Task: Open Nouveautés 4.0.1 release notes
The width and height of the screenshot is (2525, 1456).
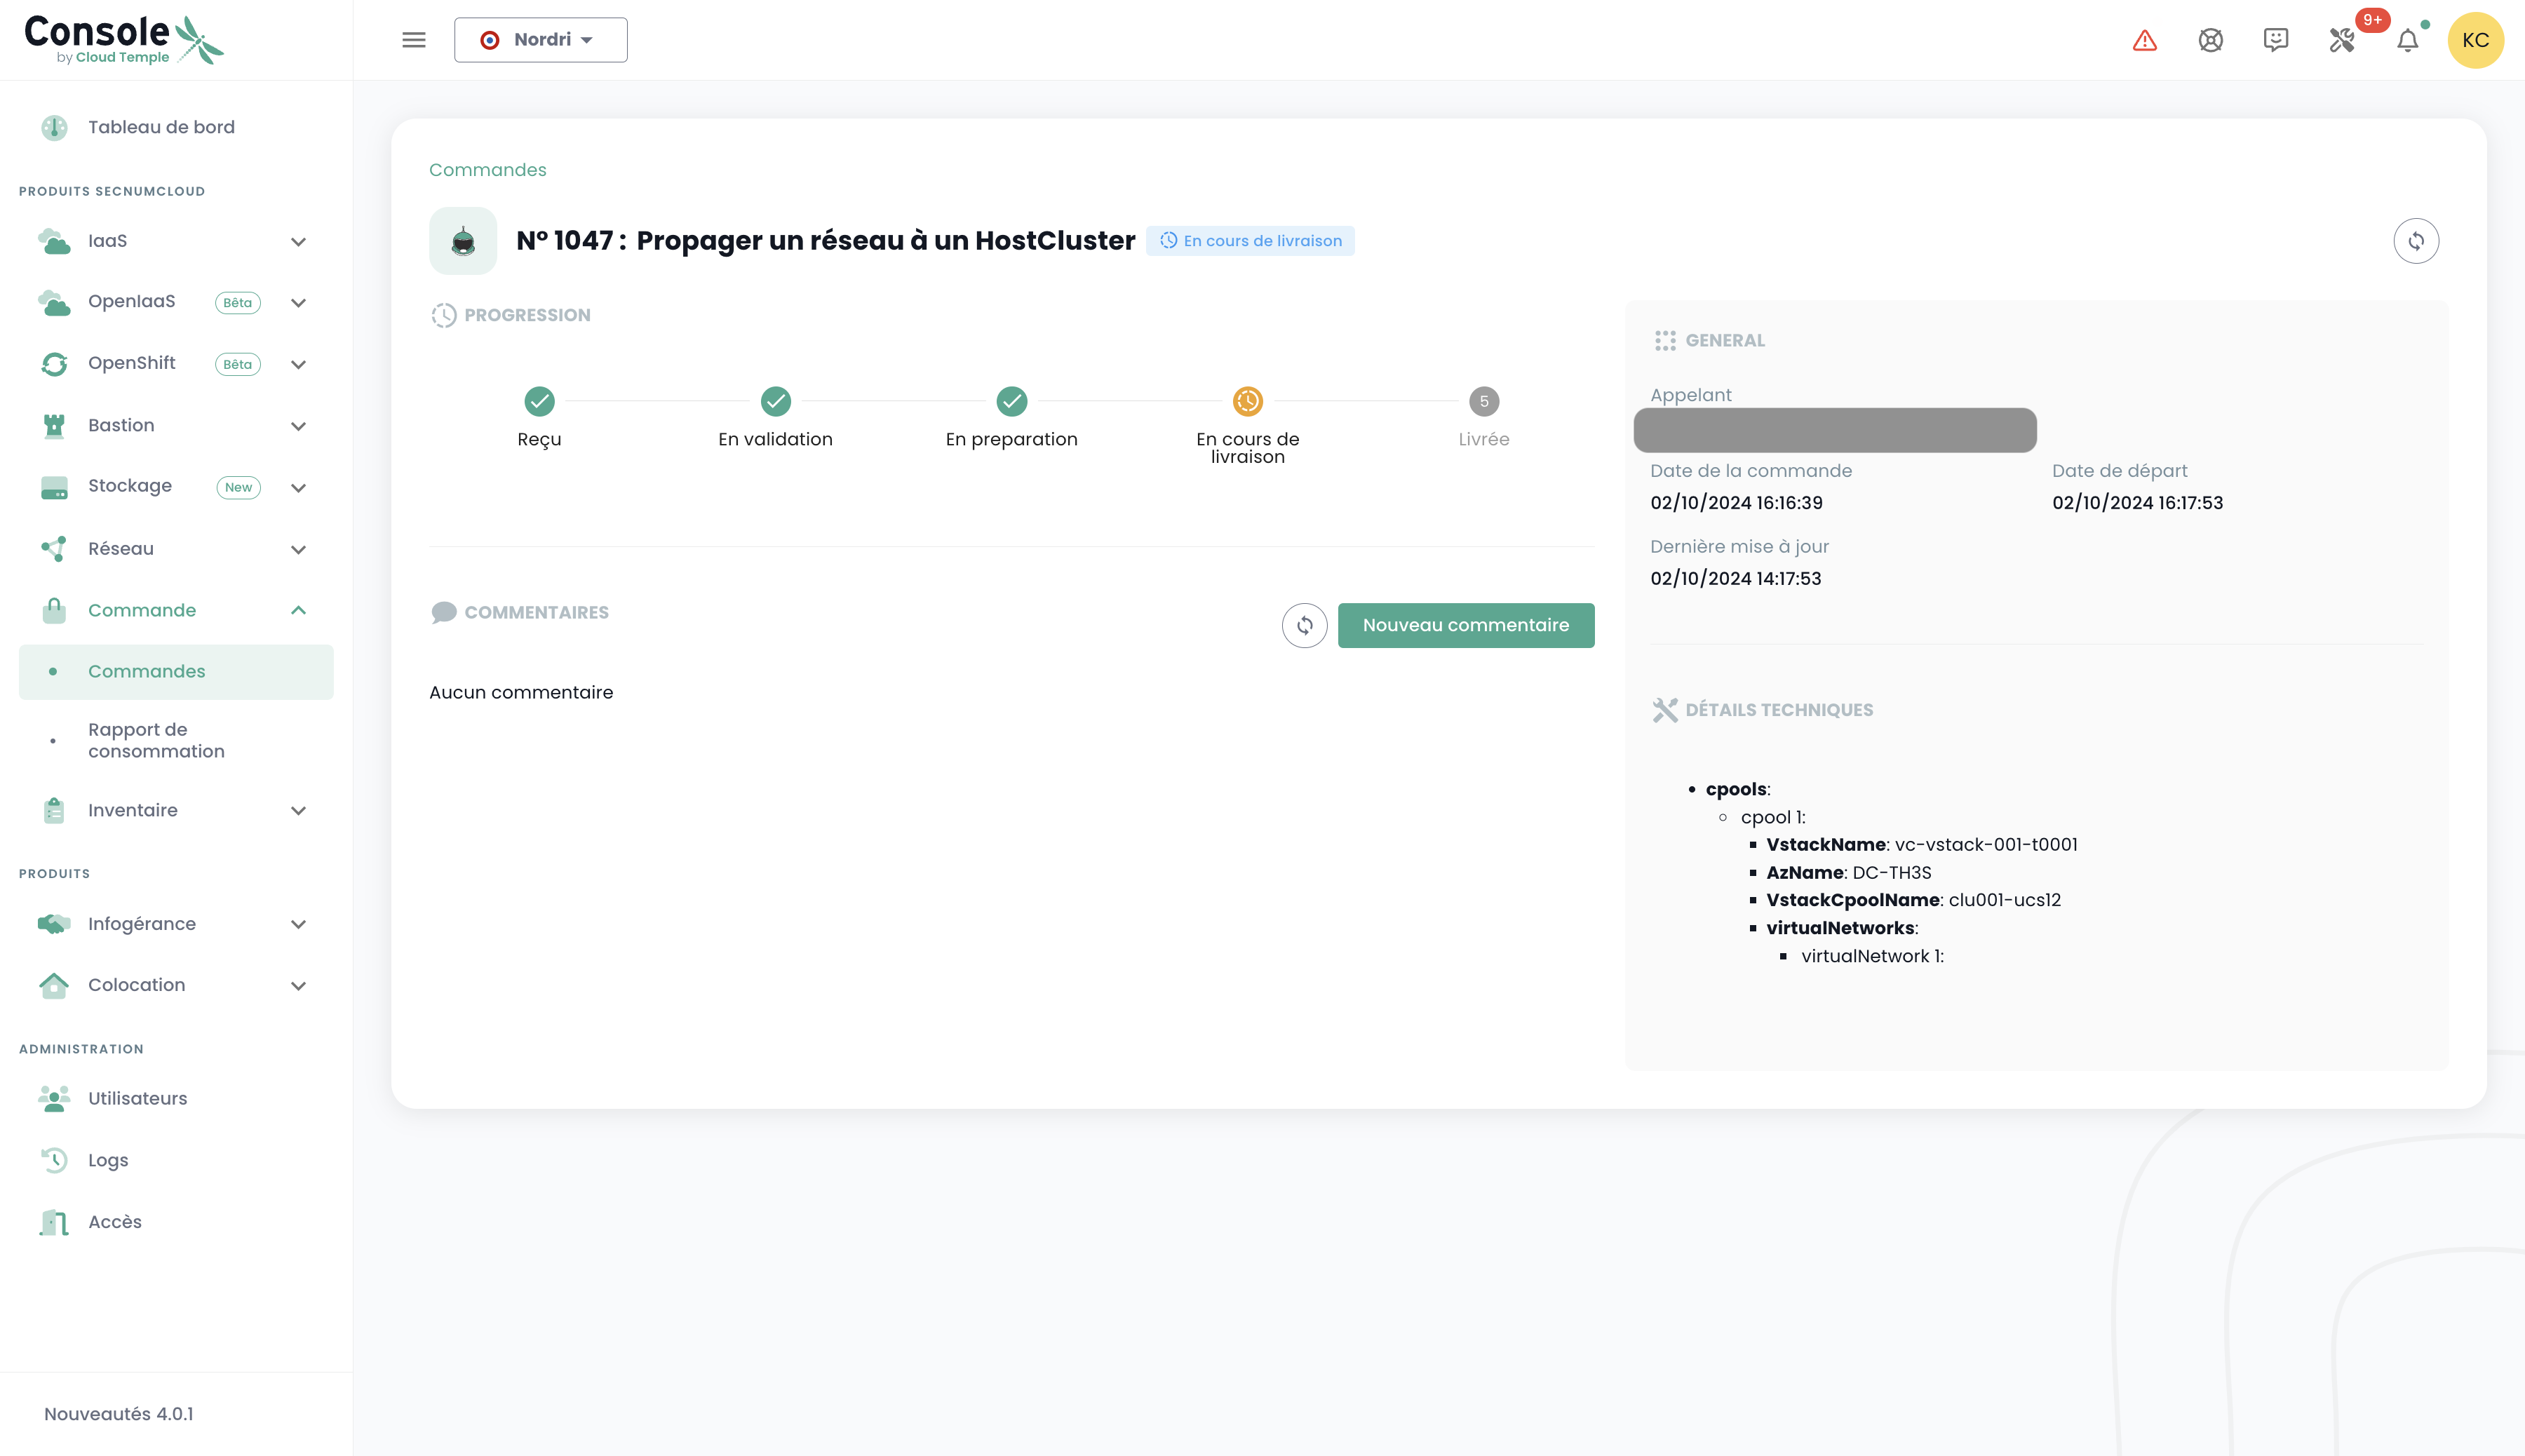Action: (x=118, y=1413)
